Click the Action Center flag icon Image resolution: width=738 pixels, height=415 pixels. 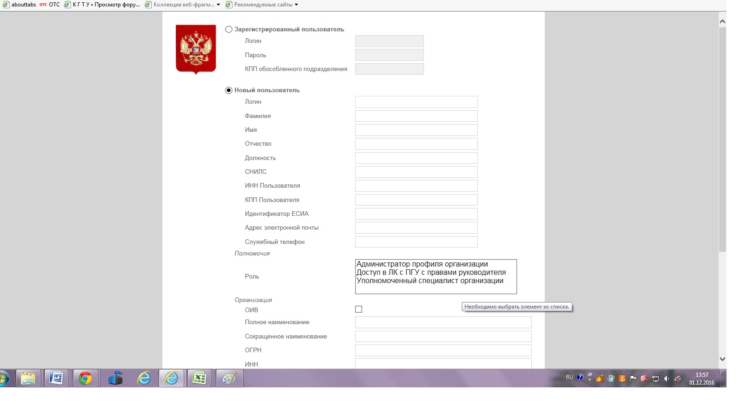pyautogui.click(x=633, y=379)
